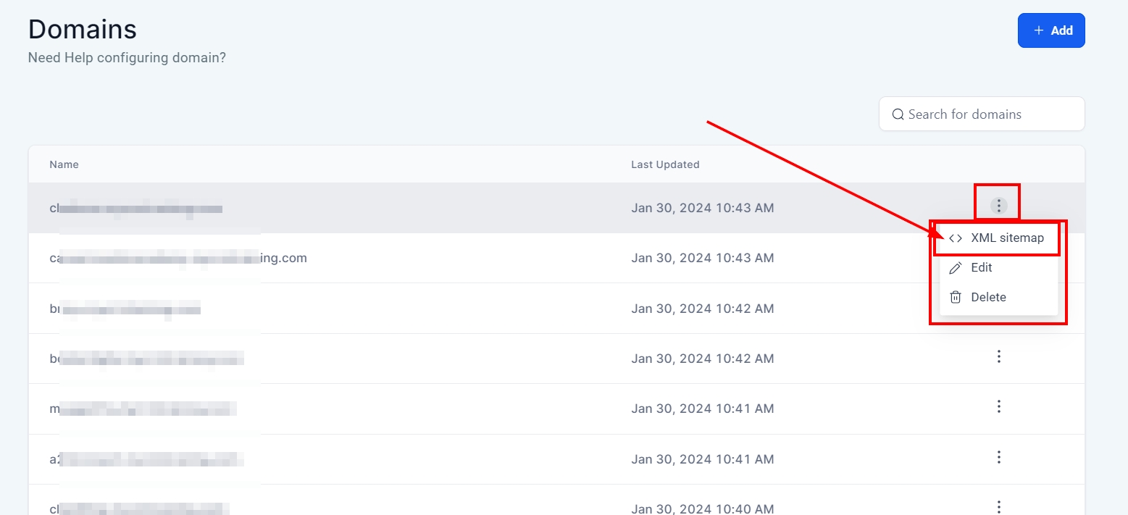Toggle the three-dot menu on the highlighted first row

pyautogui.click(x=998, y=206)
